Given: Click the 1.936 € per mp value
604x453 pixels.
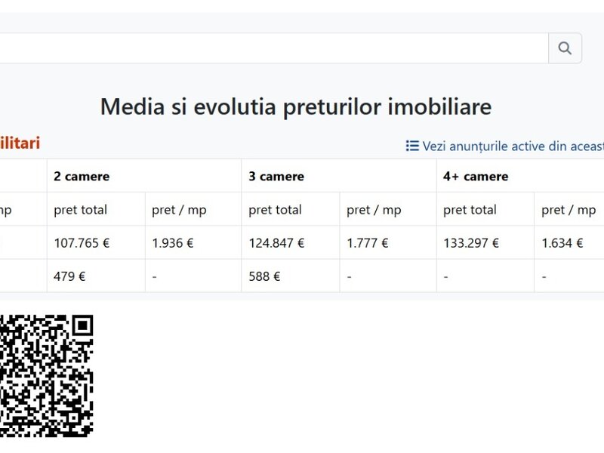Looking at the screenshot, I should coord(173,243).
